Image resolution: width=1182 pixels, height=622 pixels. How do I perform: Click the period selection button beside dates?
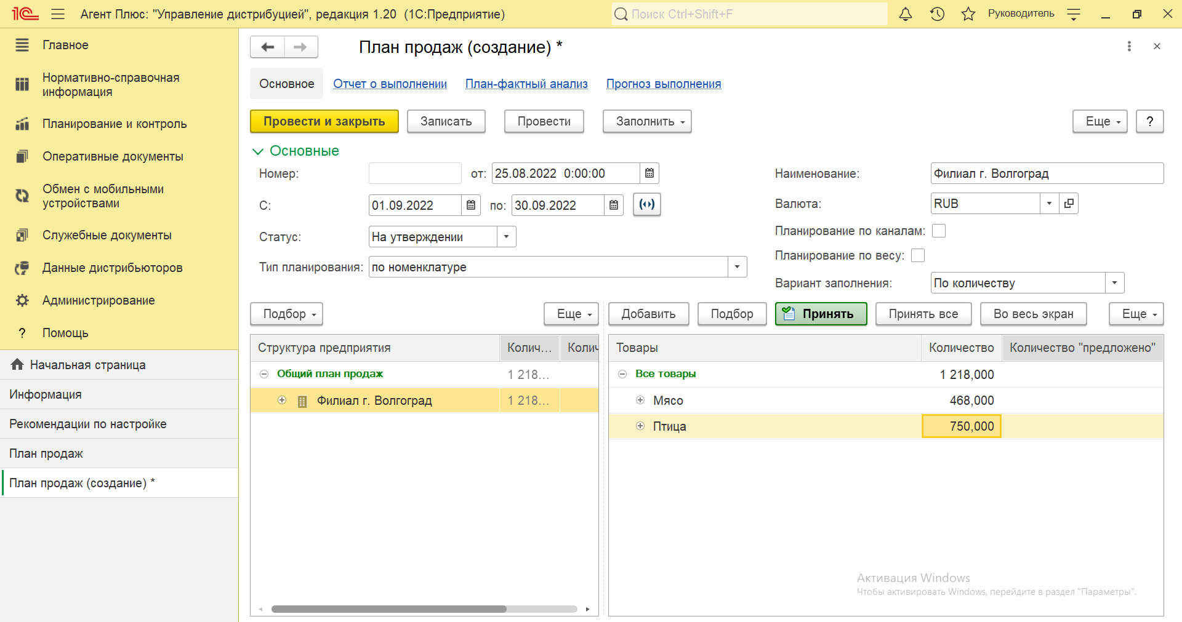coord(647,205)
